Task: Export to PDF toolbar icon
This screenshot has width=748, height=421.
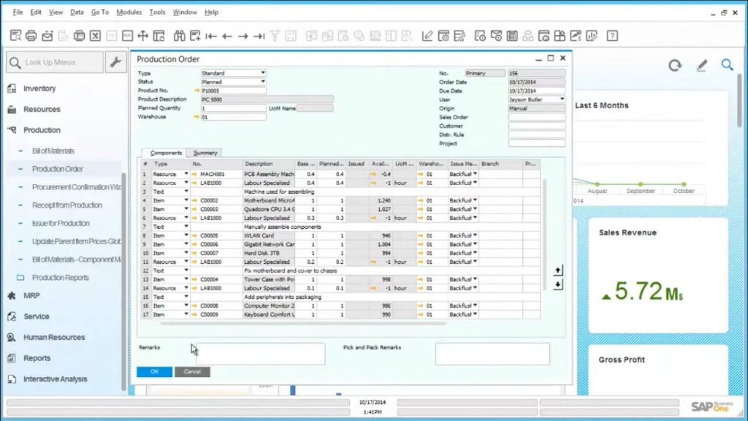Action: pyautogui.click(x=127, y=36)
